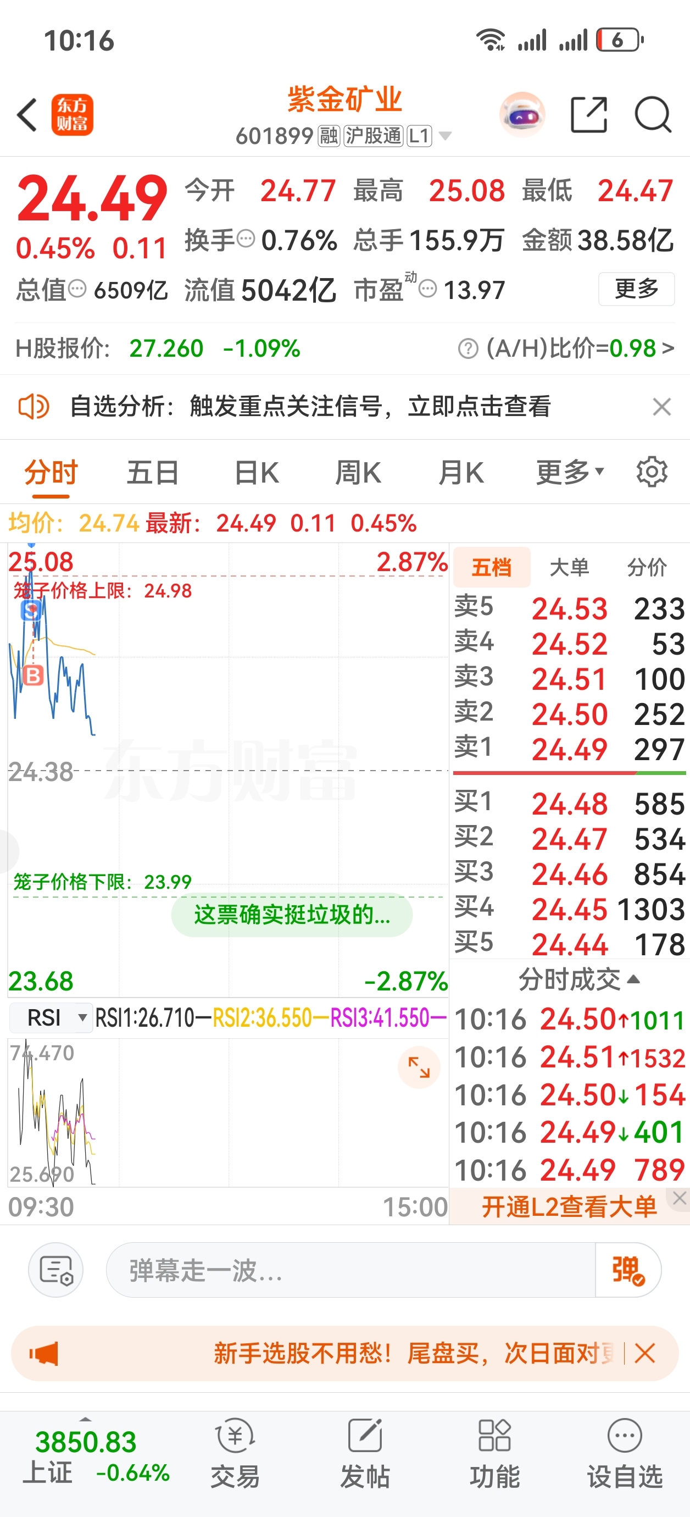View H股报价 27.260
Viewport: 690px width, 1517px height.
pyautogui.click(x=166, y=348)
